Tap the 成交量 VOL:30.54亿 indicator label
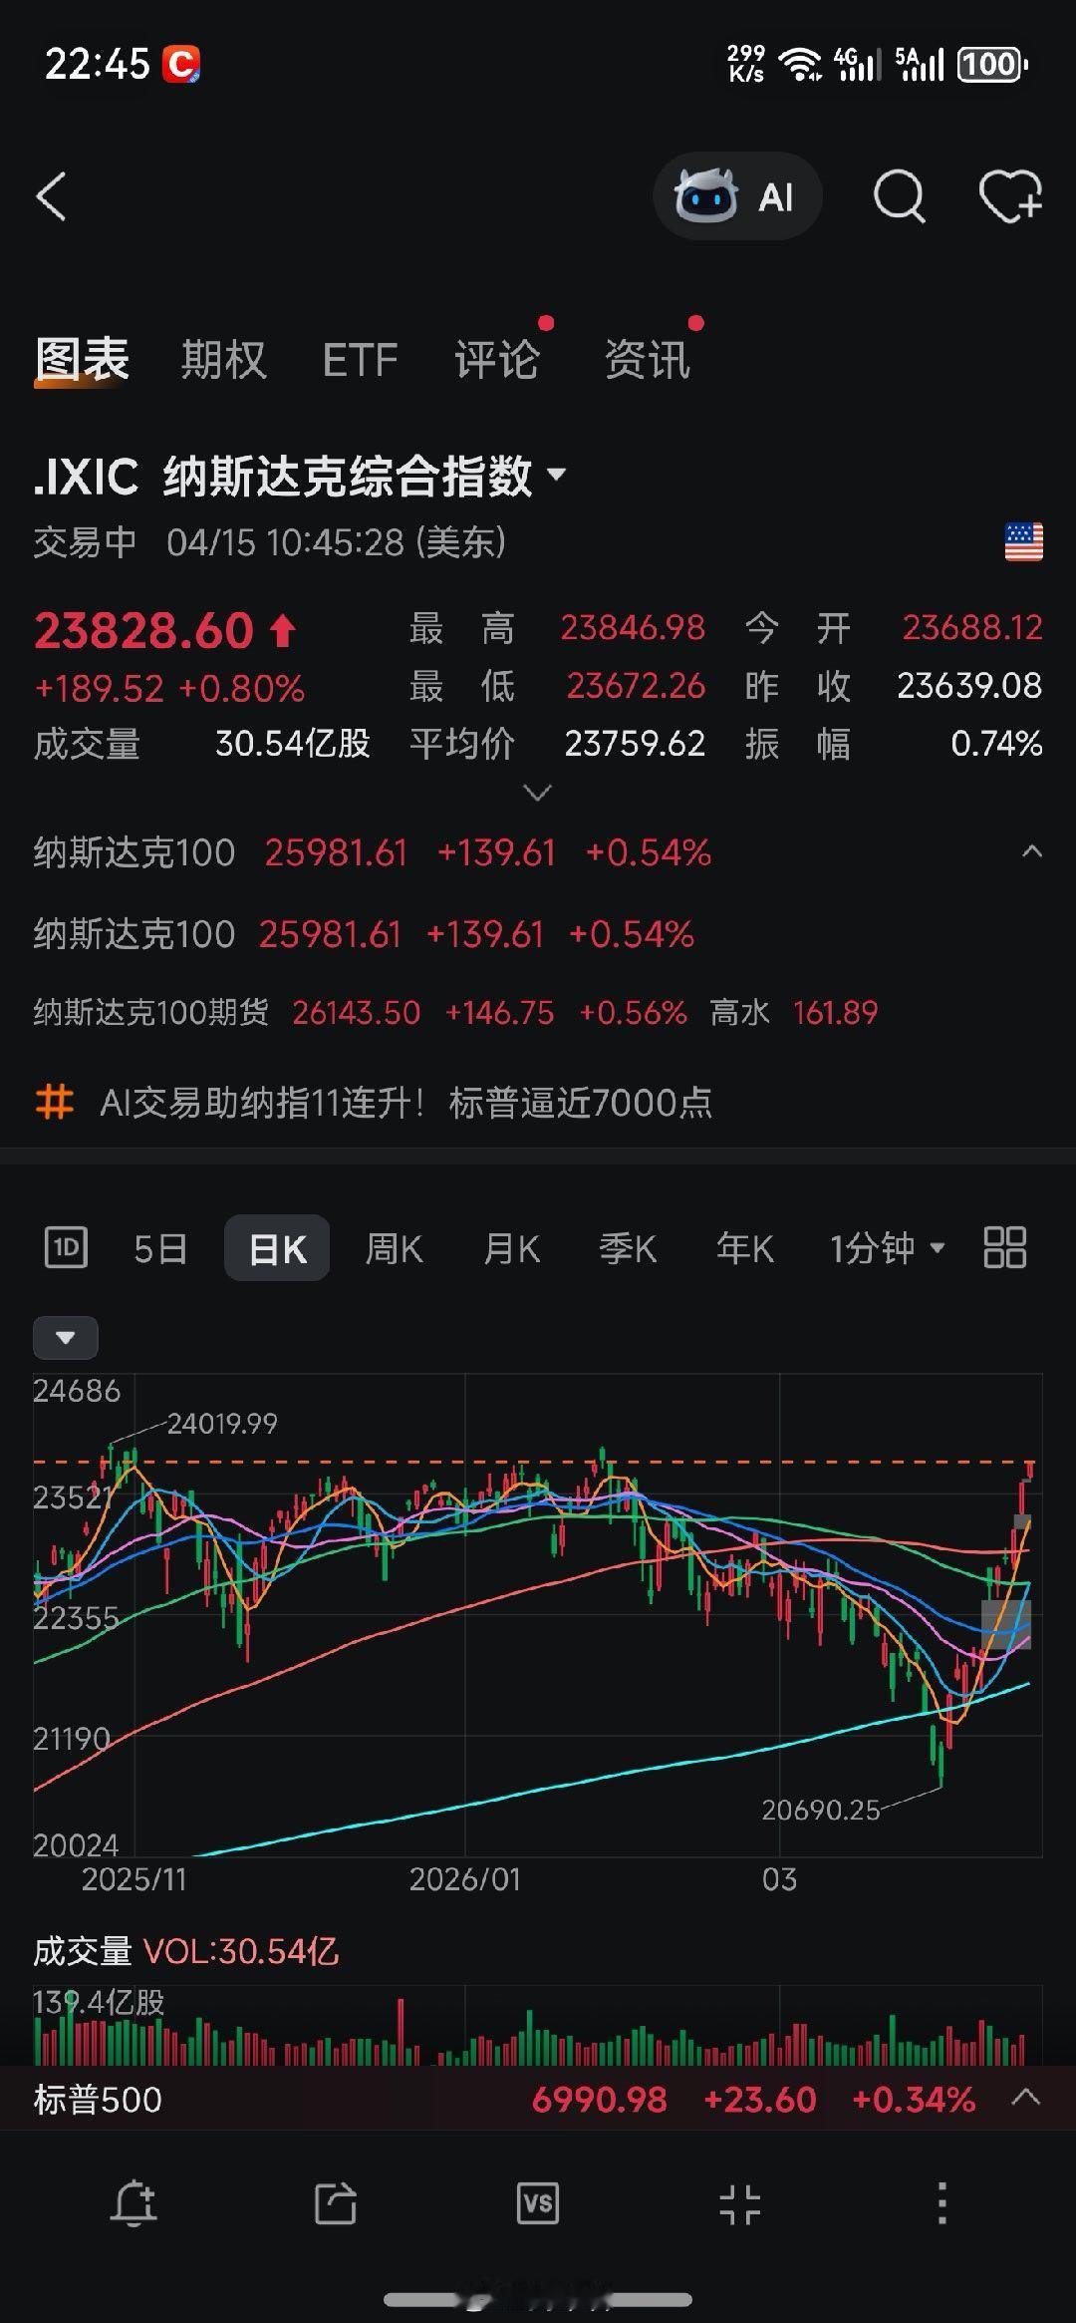The image size is (1076, 2323). [186, 1950]
